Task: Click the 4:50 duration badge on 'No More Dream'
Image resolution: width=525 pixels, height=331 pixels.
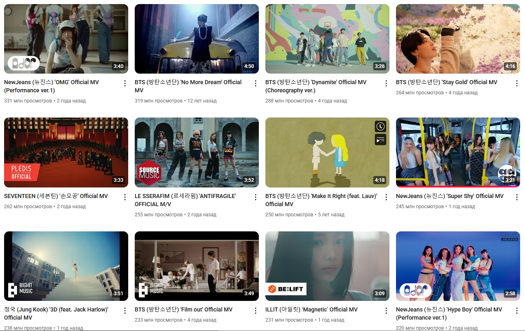Action: point(249,66)
